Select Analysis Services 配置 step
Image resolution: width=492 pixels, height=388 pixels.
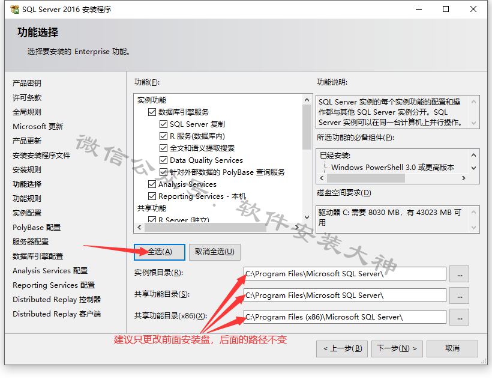pyautogui.click(x=50, y=271)
